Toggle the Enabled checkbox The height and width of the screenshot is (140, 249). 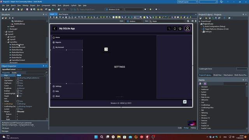[18, 91]
